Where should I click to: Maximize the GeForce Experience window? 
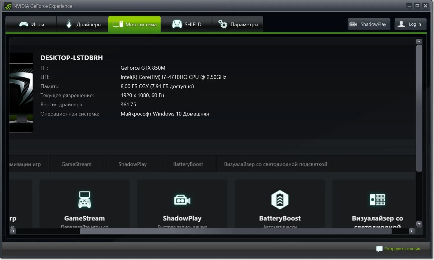click(417, 6)
